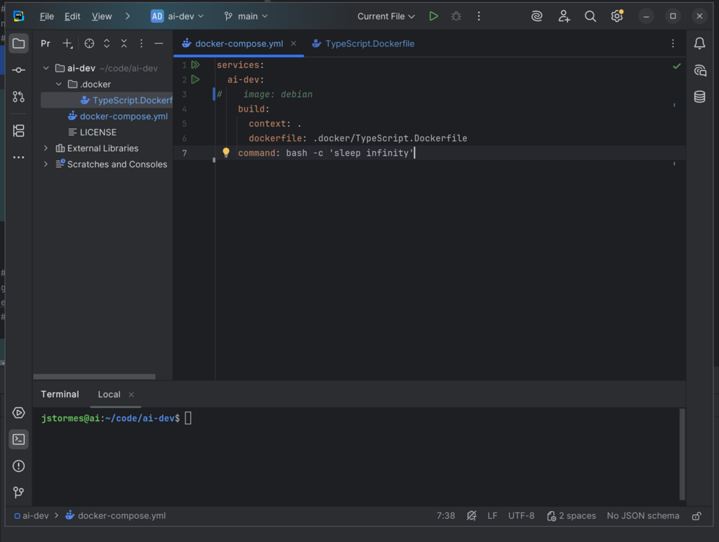The height and width of the screenshot is (542, 719).
Task: Show the Notifications bell panel
Action: pos(699,44)
